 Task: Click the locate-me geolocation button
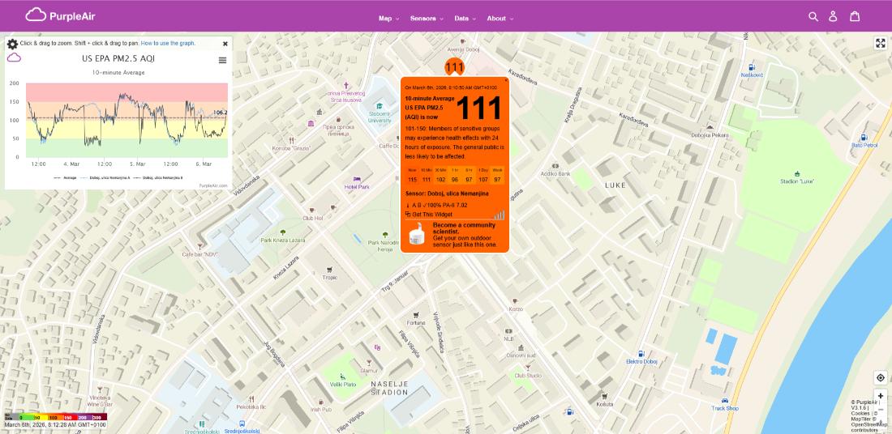(880, 378)
